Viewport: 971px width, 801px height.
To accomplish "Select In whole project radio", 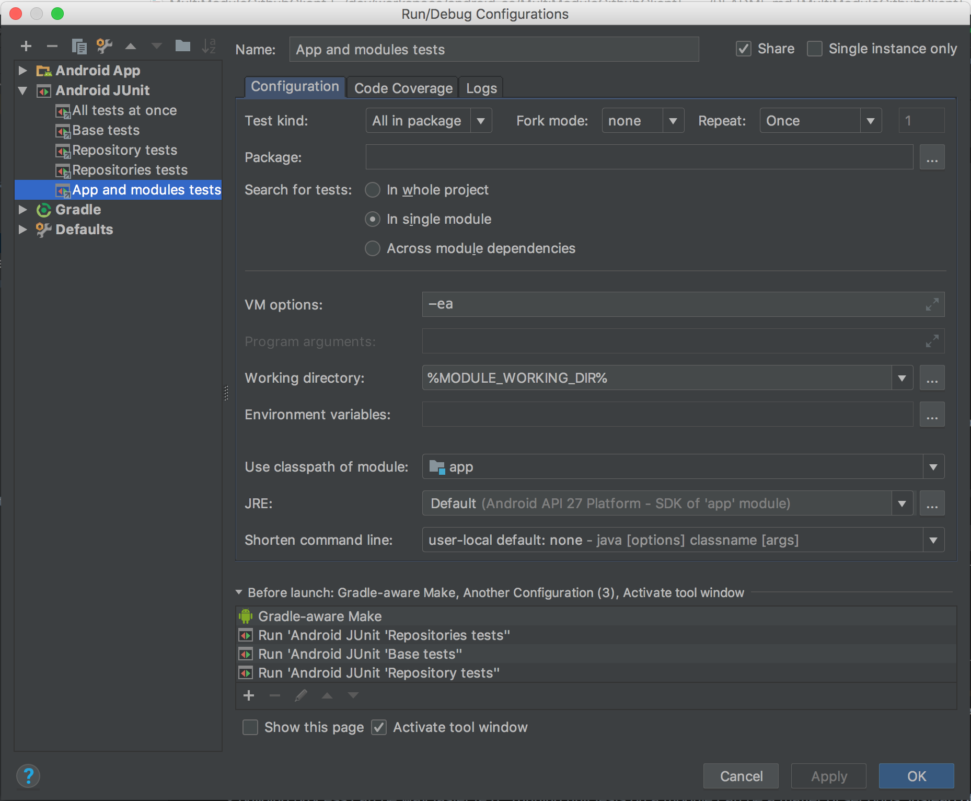I will point(373,190).
